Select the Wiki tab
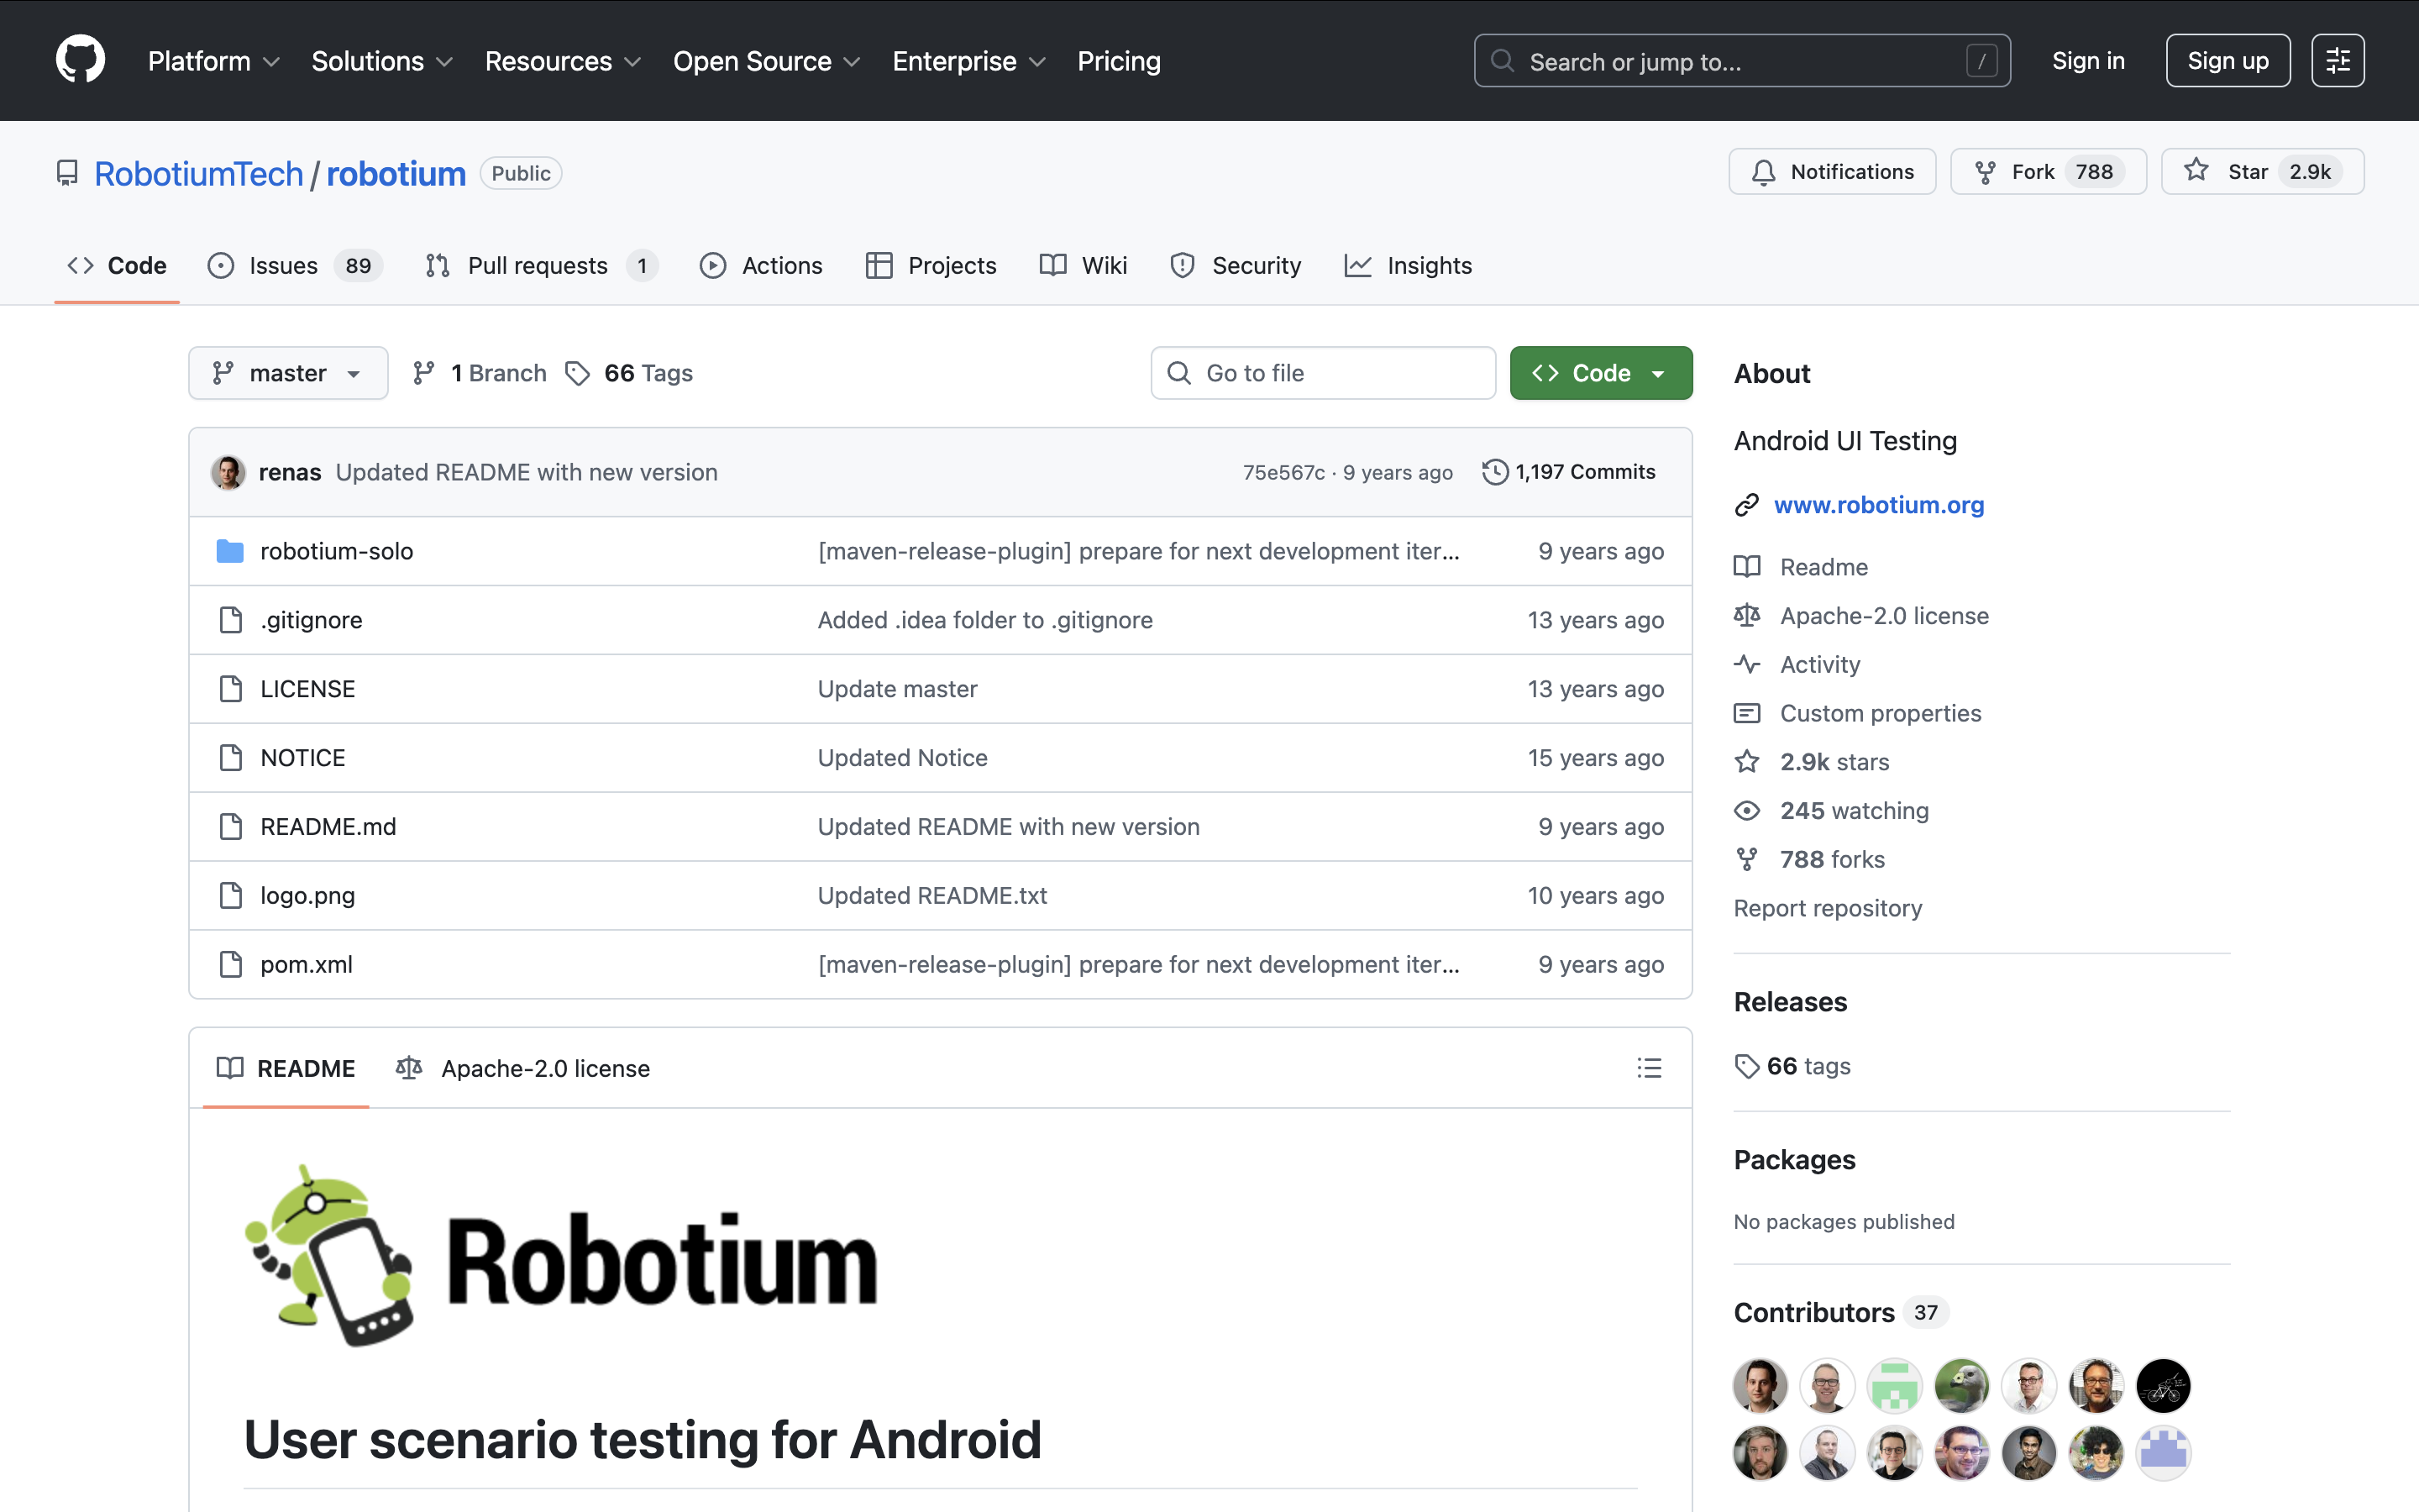Viewport: 2419px width, 1512px height. point(1083,265)
